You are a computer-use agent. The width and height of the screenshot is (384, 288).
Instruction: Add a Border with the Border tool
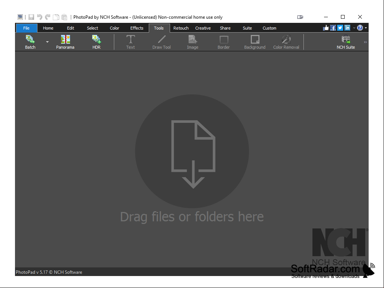click(224, 42)
